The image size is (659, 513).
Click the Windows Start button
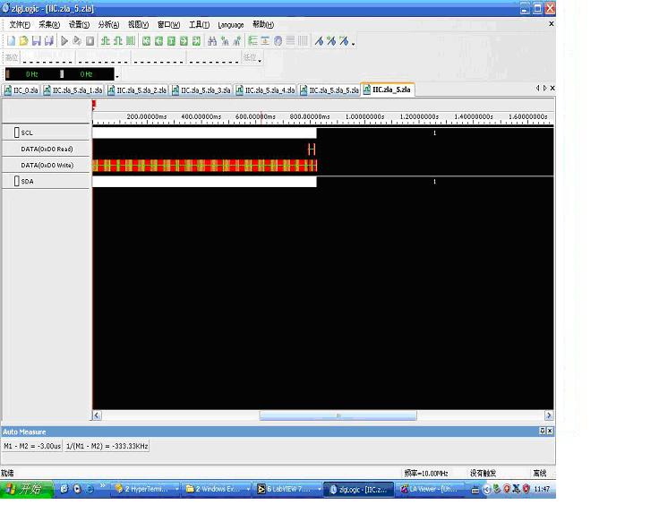tap(24, 490)
